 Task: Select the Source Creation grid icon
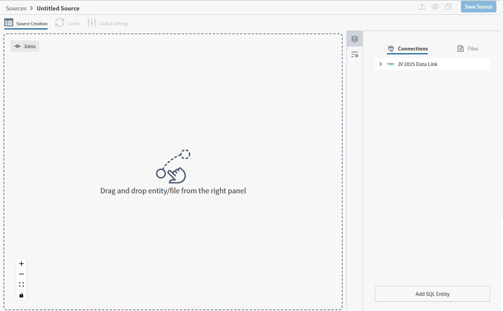(x=9, y=23)
